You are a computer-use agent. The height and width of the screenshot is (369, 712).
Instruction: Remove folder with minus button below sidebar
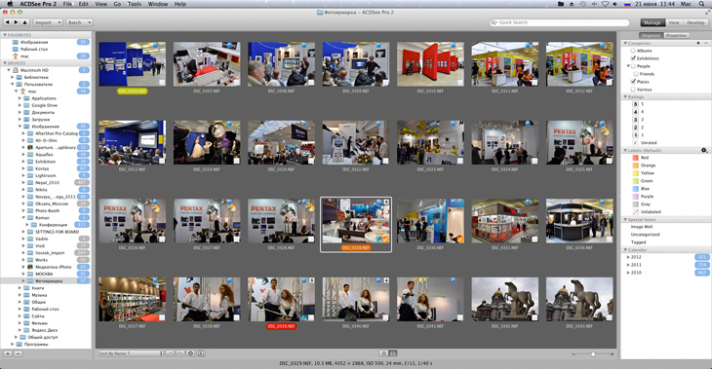pyautogui.click(x=19, y=353)
